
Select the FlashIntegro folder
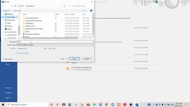pos(29,23)
